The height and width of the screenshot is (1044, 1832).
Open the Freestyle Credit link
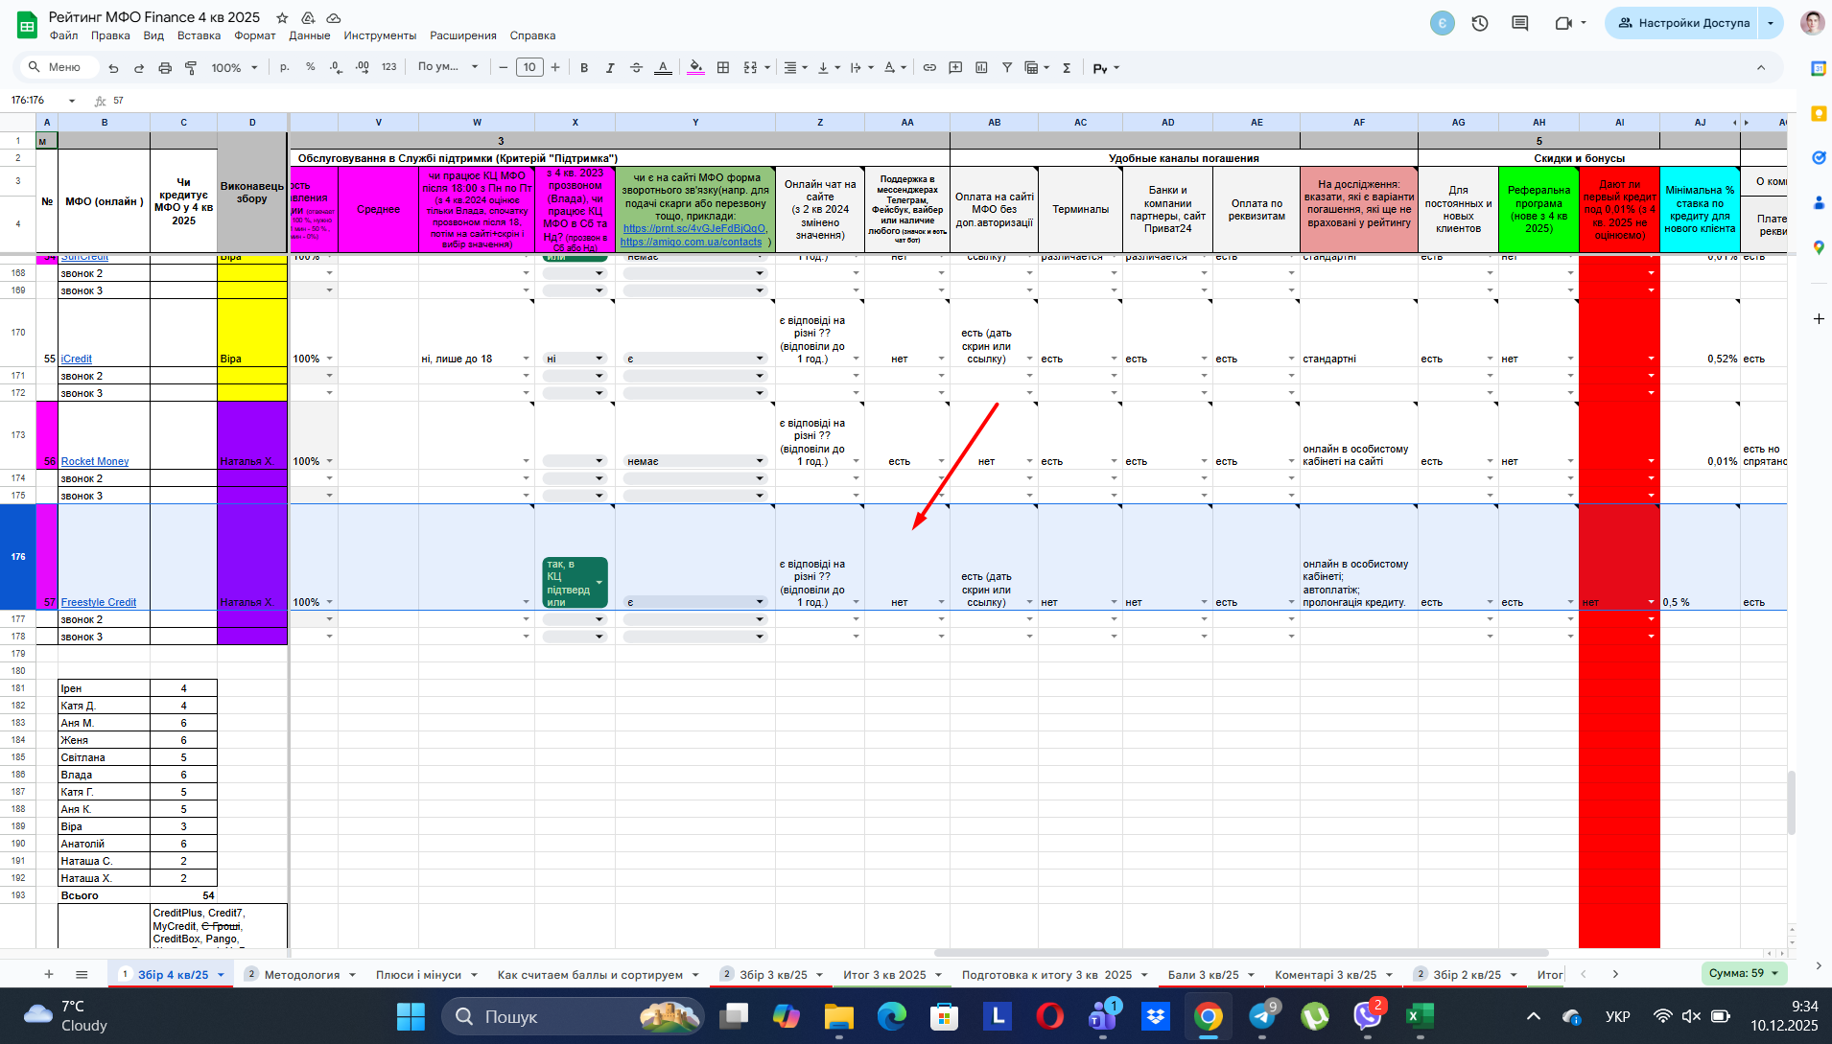tap(99, 602)
